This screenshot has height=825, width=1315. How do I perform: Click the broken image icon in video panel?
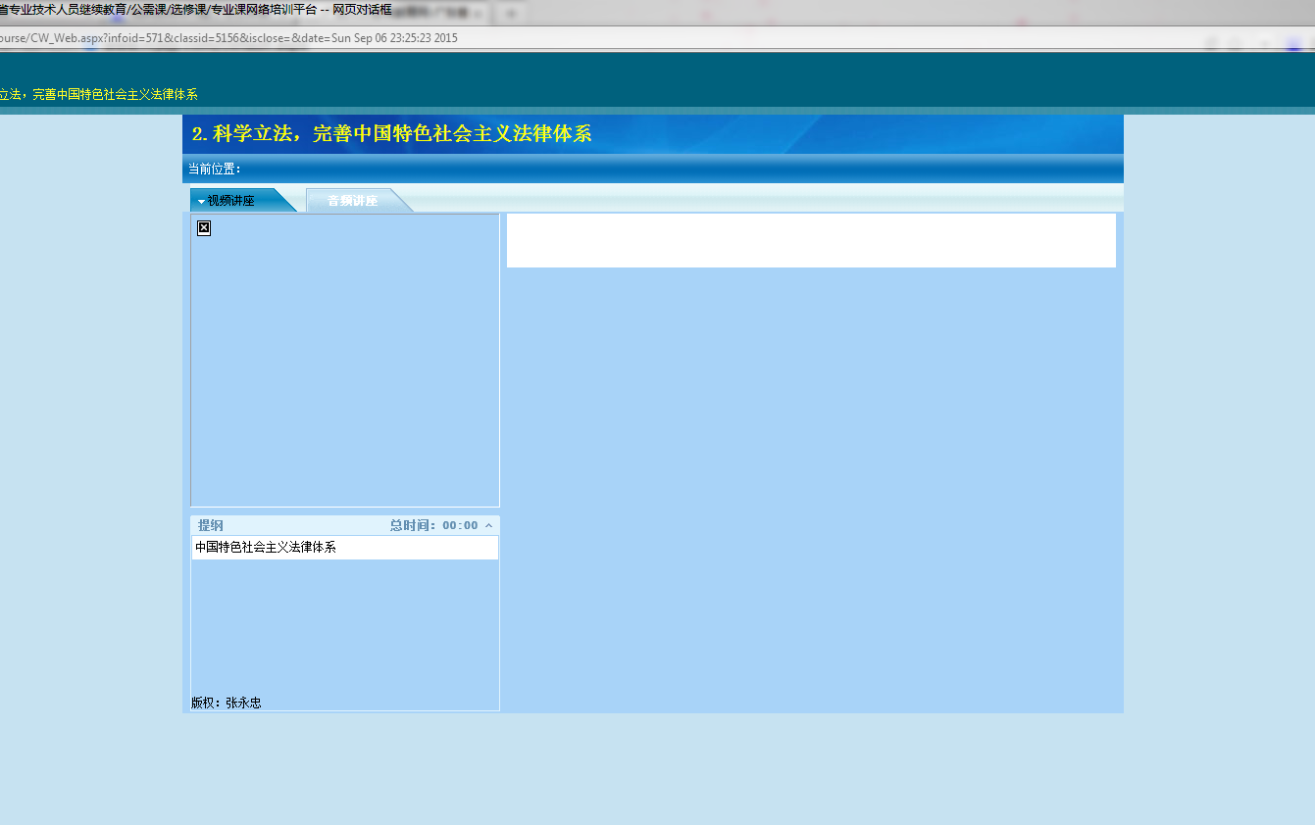coord(204,228)
